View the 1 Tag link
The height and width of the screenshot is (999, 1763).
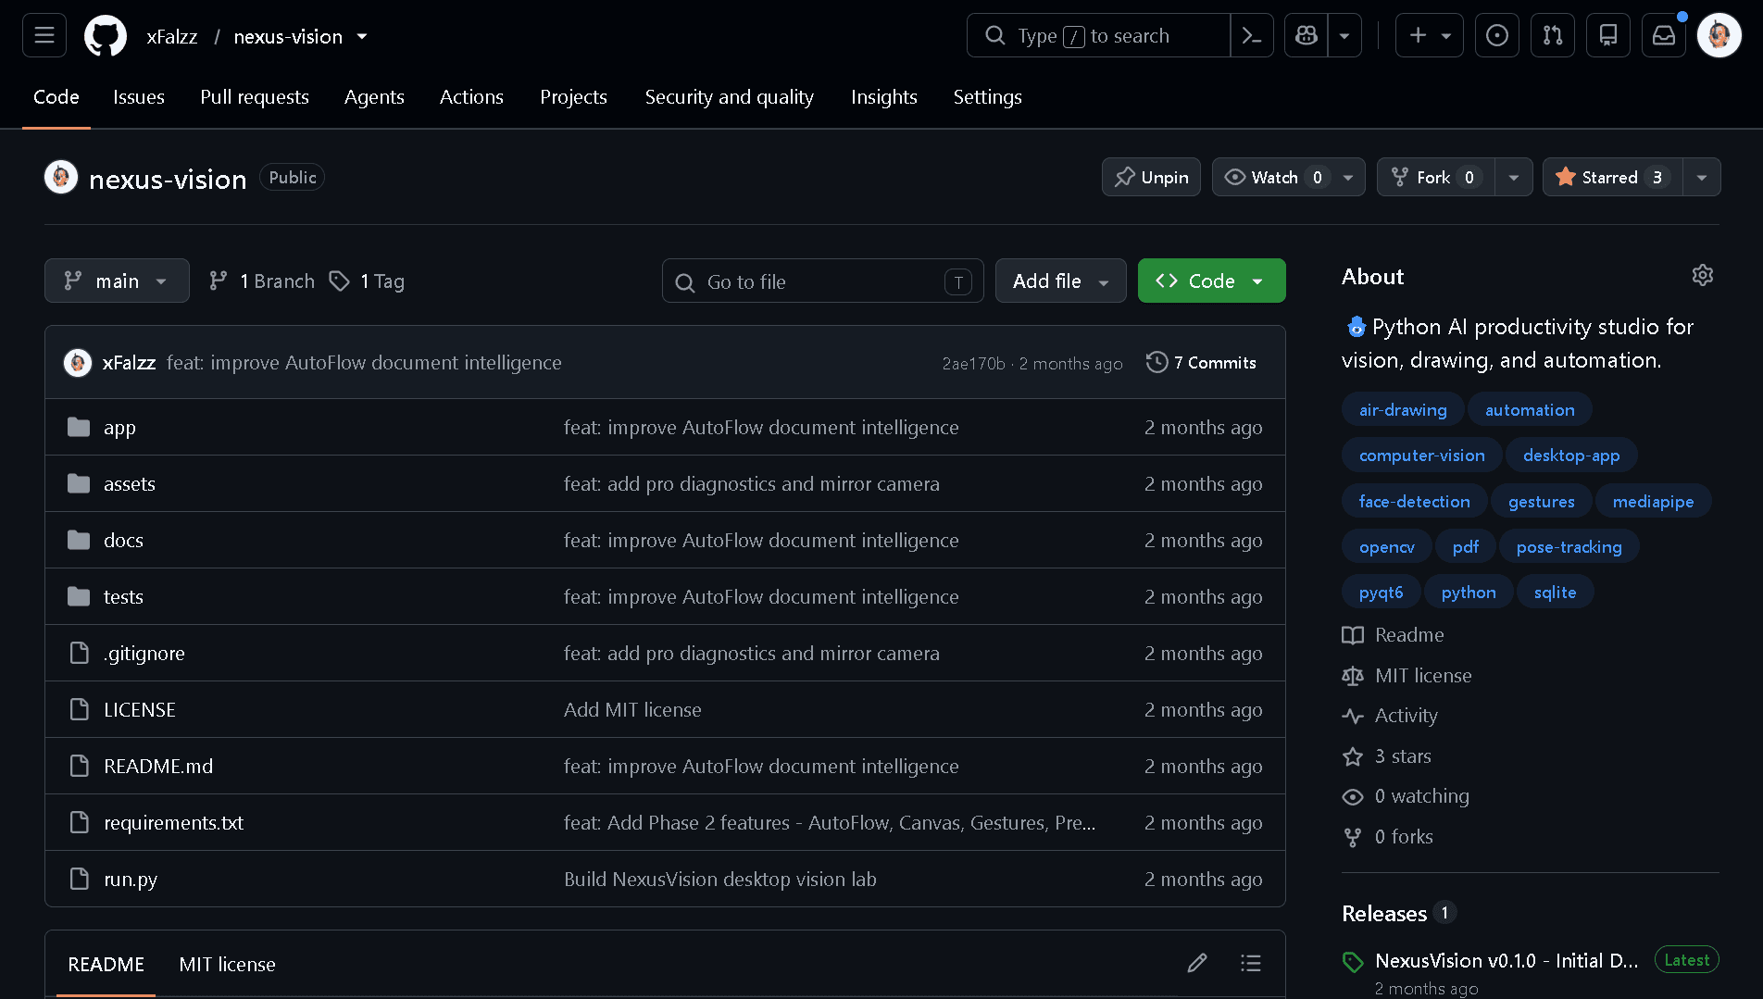point(368,281)
